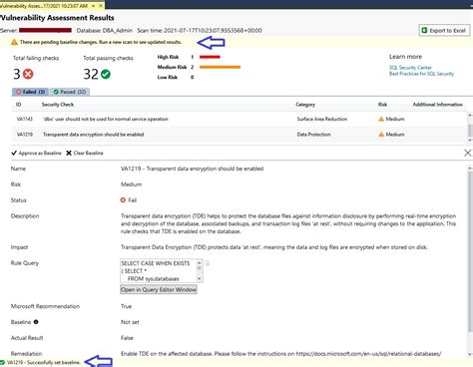This screenshot has height=367, width=473.
Task: Sort by the Risk column header
Action: click(382, 105)
